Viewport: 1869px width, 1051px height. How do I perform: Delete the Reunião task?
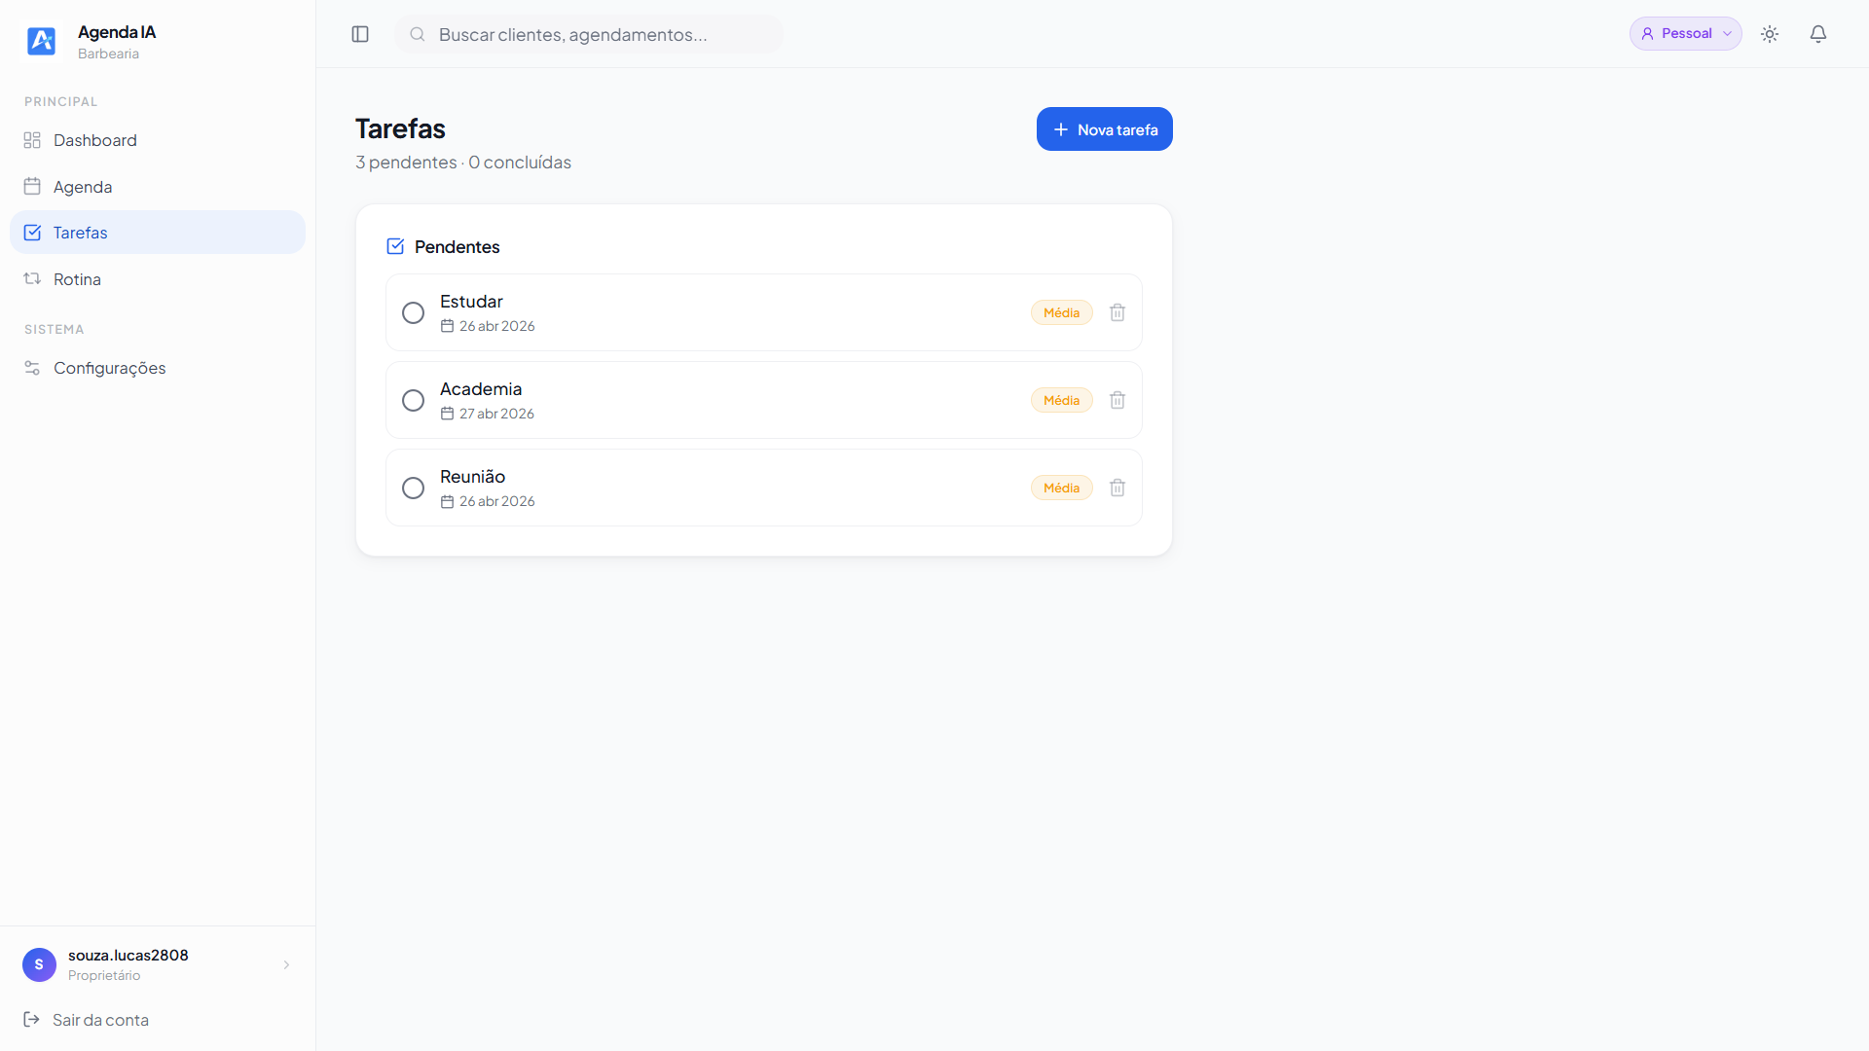coord(1118,488)
